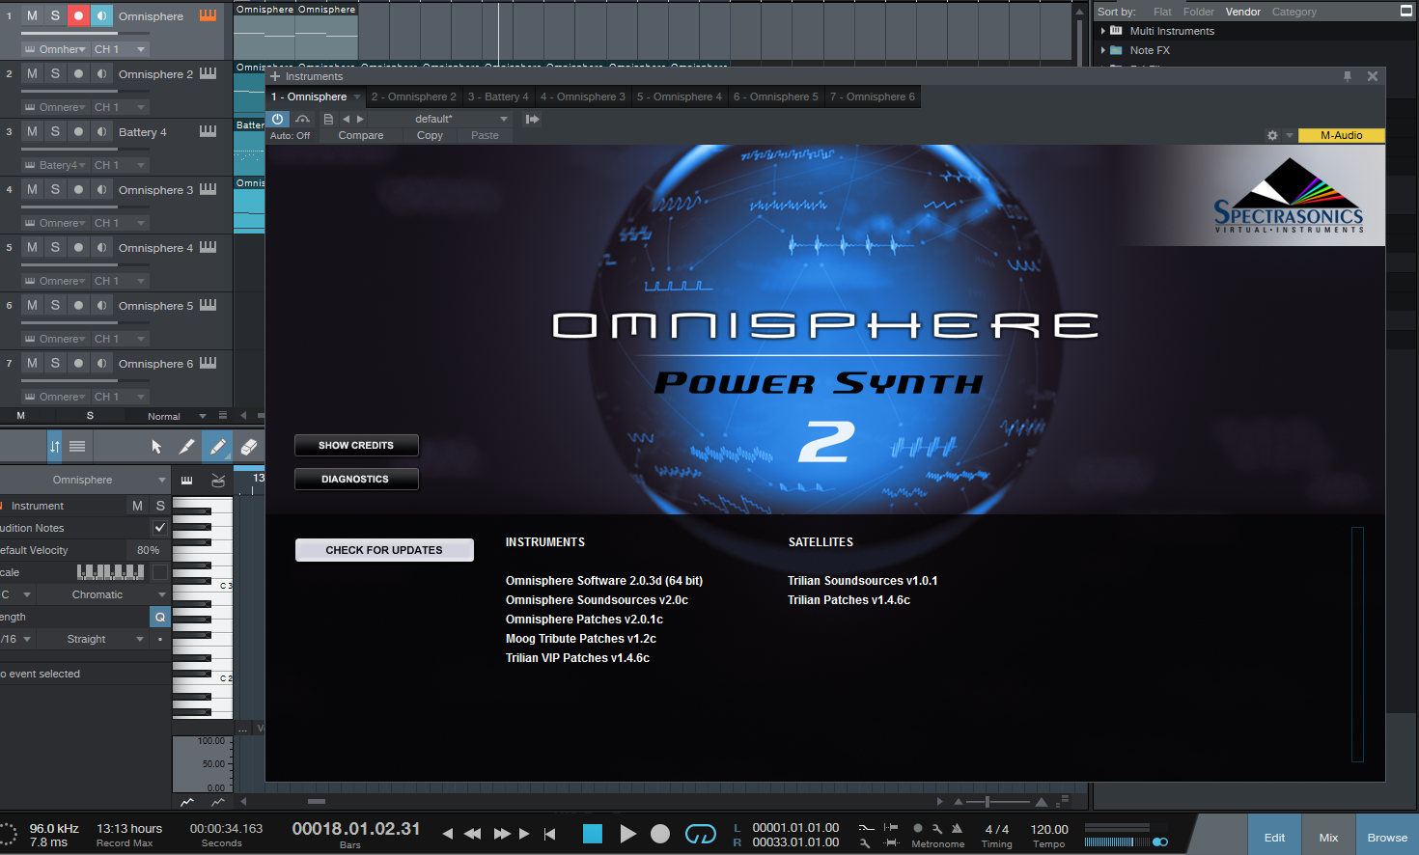
Task: Rewind with the double left arrows
Action: [472, 834]
